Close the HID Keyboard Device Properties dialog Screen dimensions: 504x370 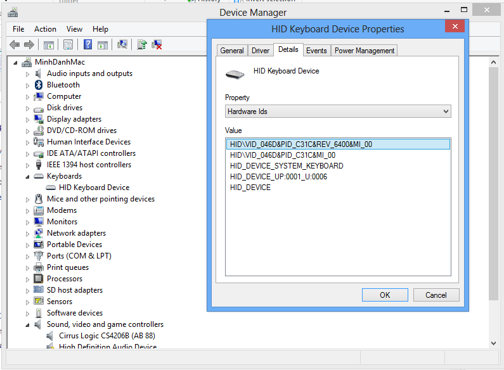(x=455, y=26)
